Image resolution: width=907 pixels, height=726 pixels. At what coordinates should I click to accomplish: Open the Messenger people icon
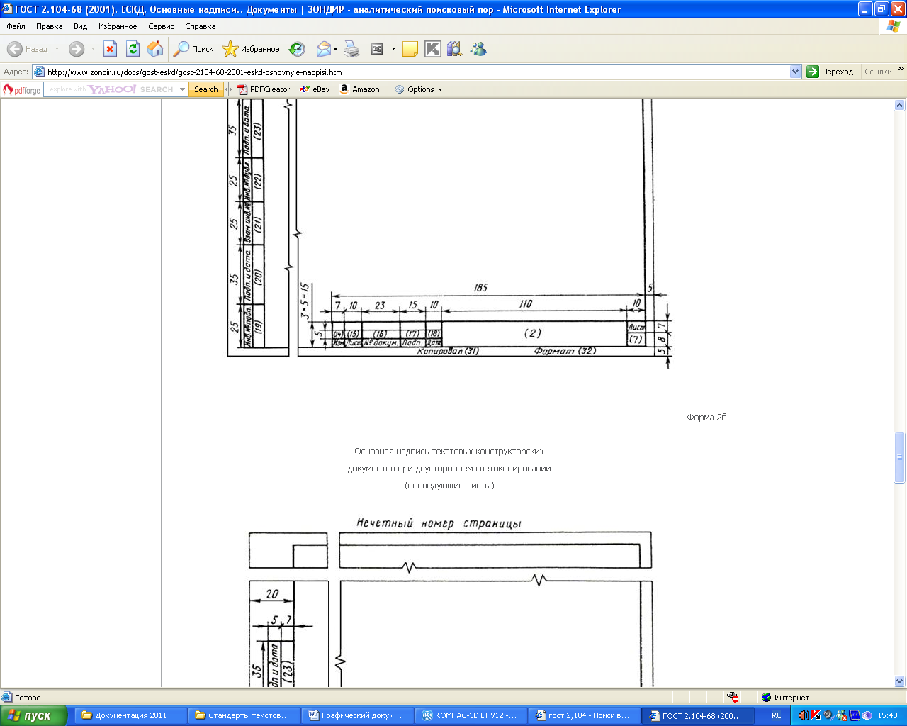coord(478,49)
